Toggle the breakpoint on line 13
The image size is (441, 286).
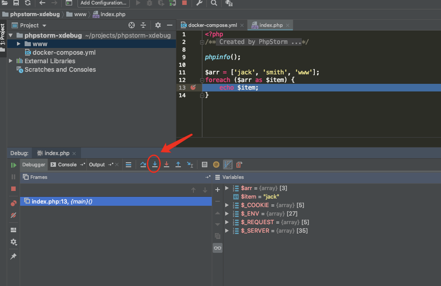(193, 87)
